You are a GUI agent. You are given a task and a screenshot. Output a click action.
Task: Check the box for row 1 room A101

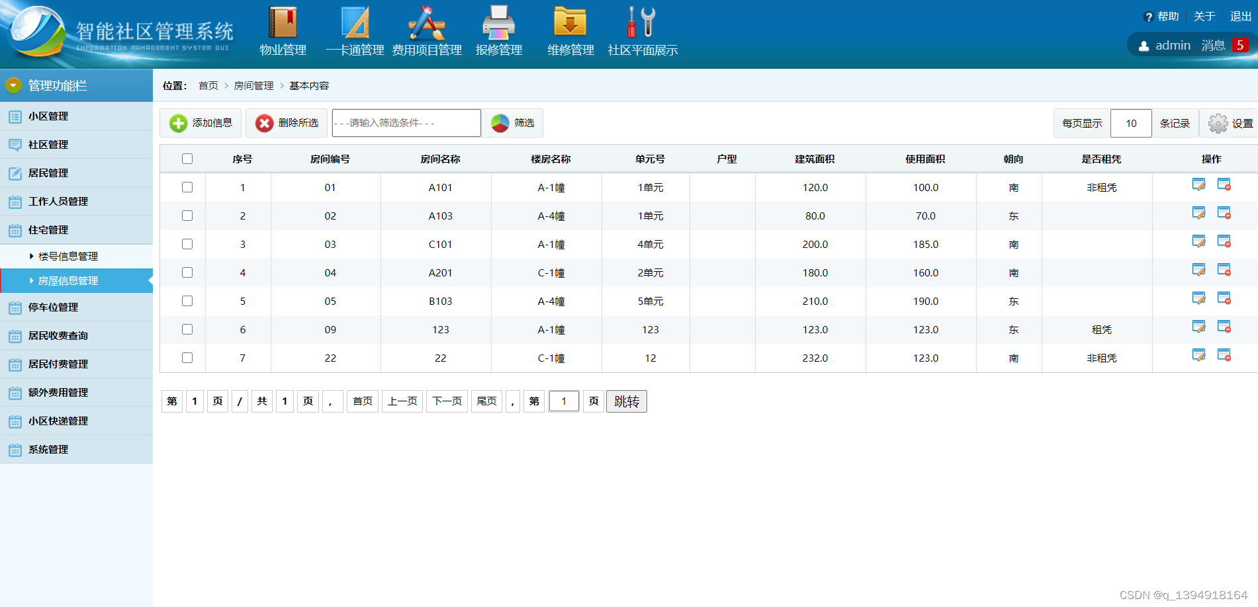[187, 187]
